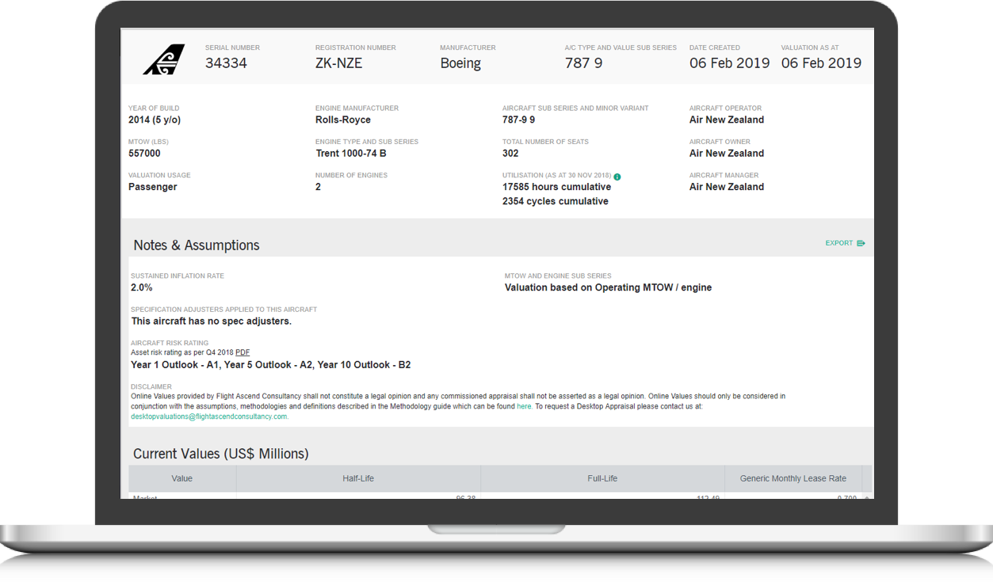This screenshot has width=993, height=582.
Task: Click sustained inflation rate 2.0%
Action: (142, 288)
